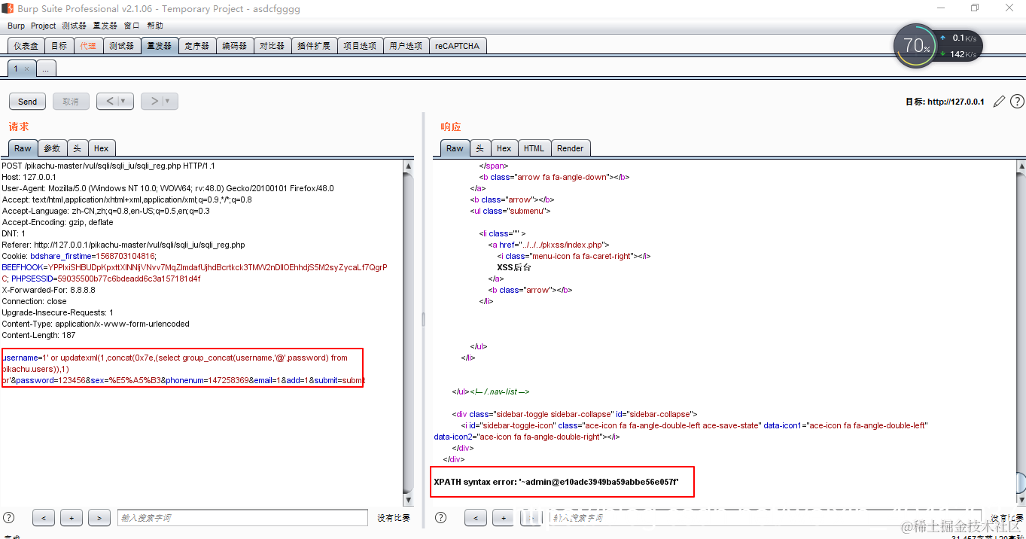Switch to the 重发器 main tab
The image size is (1026, 539).
(159, 46)
